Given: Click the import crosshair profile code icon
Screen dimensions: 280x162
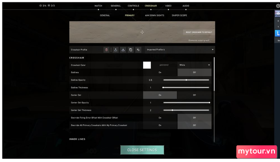Looking at the screenshot, I should (x=123, y=50).
